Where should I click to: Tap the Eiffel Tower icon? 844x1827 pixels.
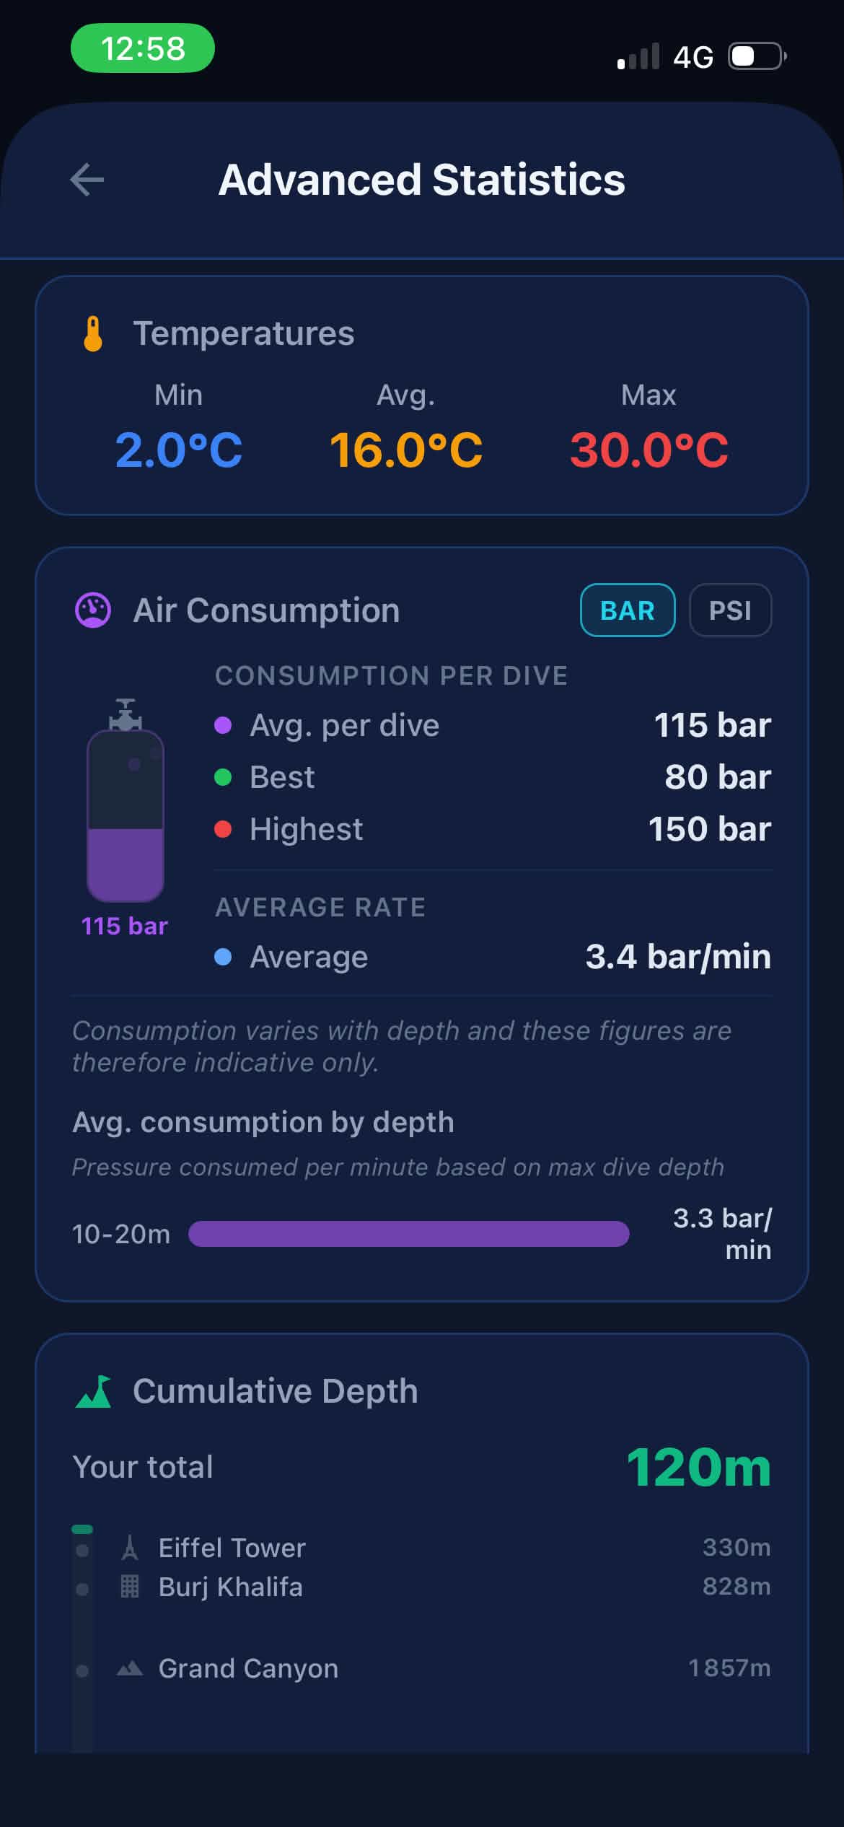[x=130, y=1548]
